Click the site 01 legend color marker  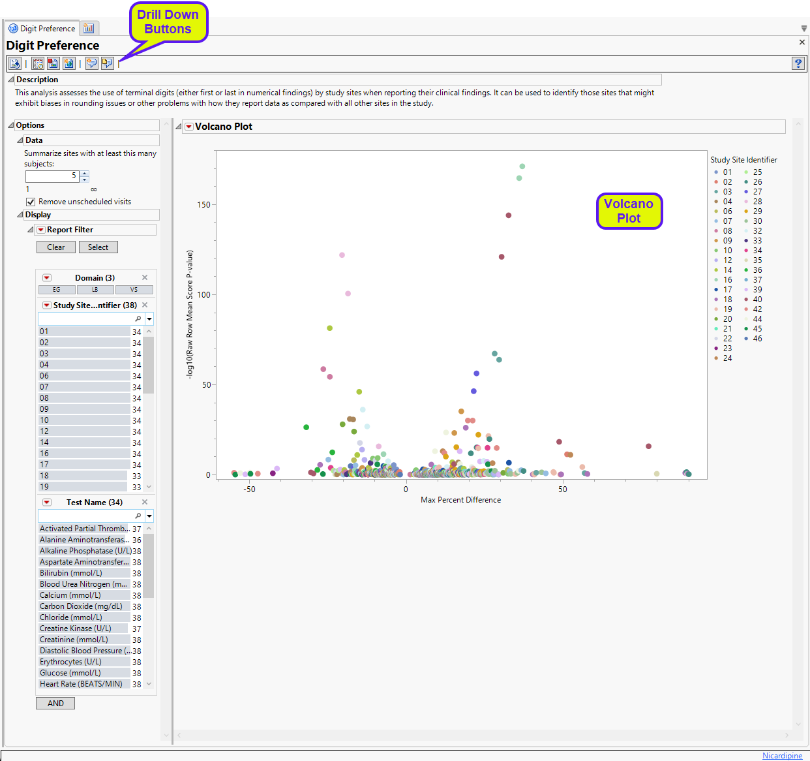pyautogui.click(x=716, y=172)
